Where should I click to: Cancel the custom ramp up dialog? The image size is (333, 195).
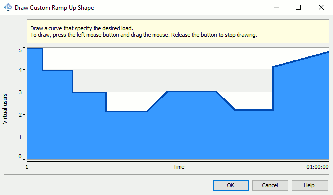(270, 185)
